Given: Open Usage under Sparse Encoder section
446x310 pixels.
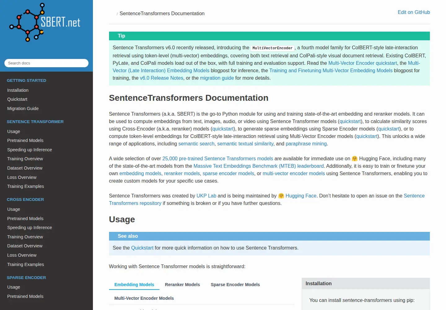Looking at the screenshot, I should coord(14,287).
